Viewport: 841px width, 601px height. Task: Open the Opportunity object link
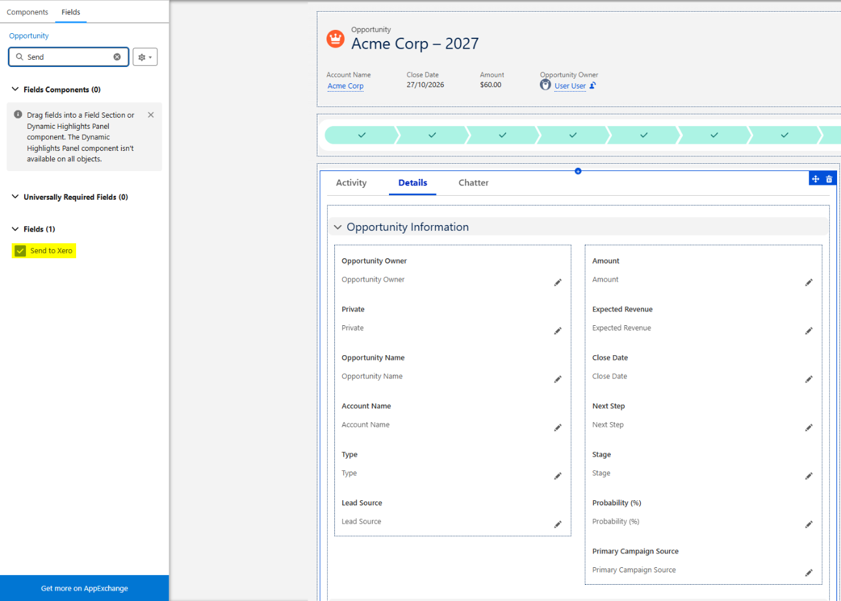tap(29, 36)
